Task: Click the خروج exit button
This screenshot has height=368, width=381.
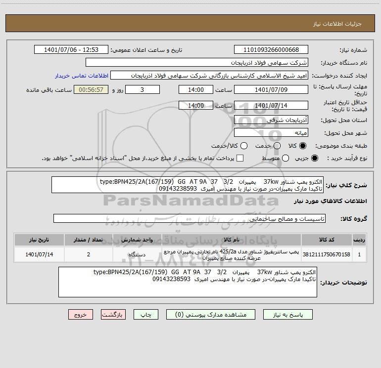Action: pyautogui.click(x=81, y=315)
